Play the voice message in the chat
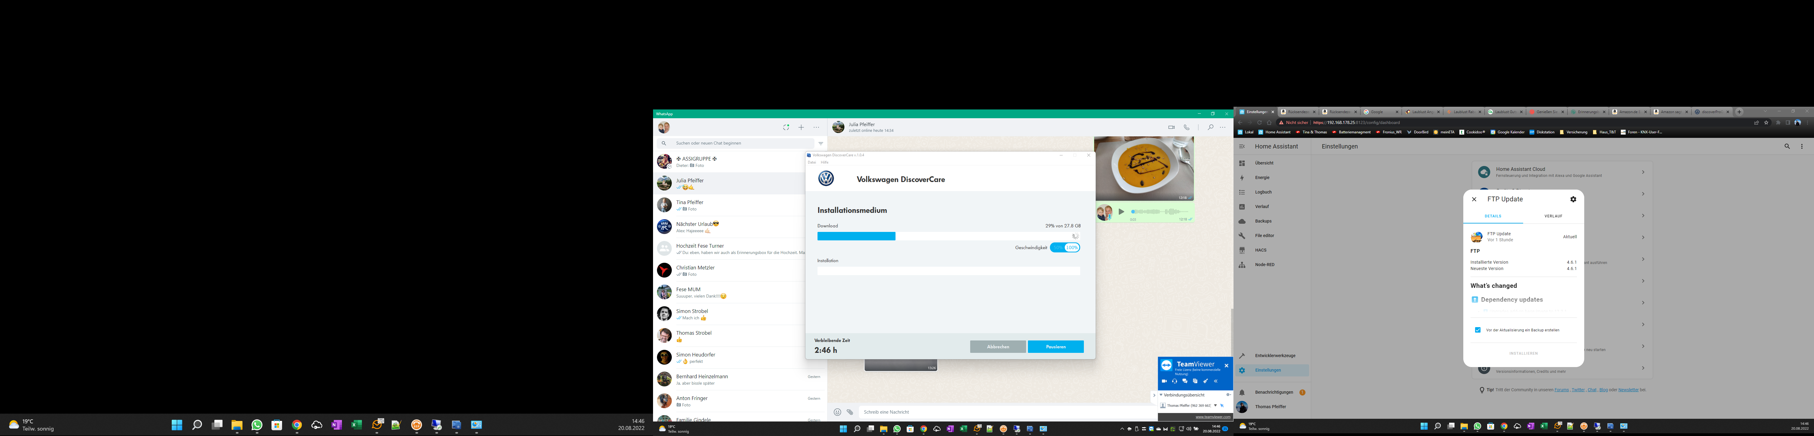 pos(1122,211)
